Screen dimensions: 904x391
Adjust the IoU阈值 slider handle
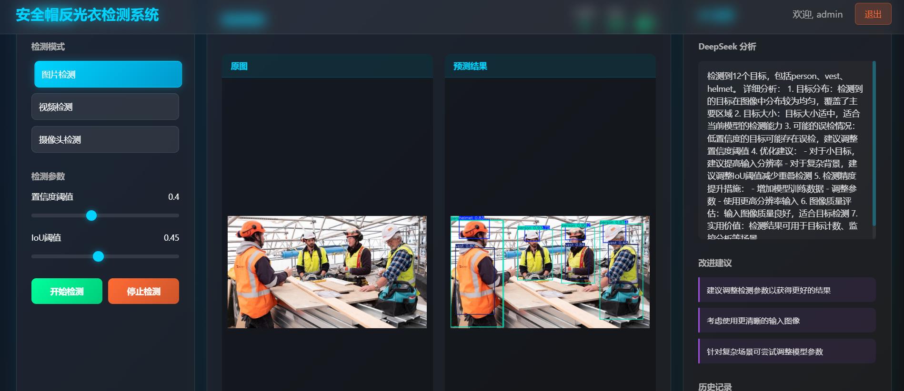point(98,256)
